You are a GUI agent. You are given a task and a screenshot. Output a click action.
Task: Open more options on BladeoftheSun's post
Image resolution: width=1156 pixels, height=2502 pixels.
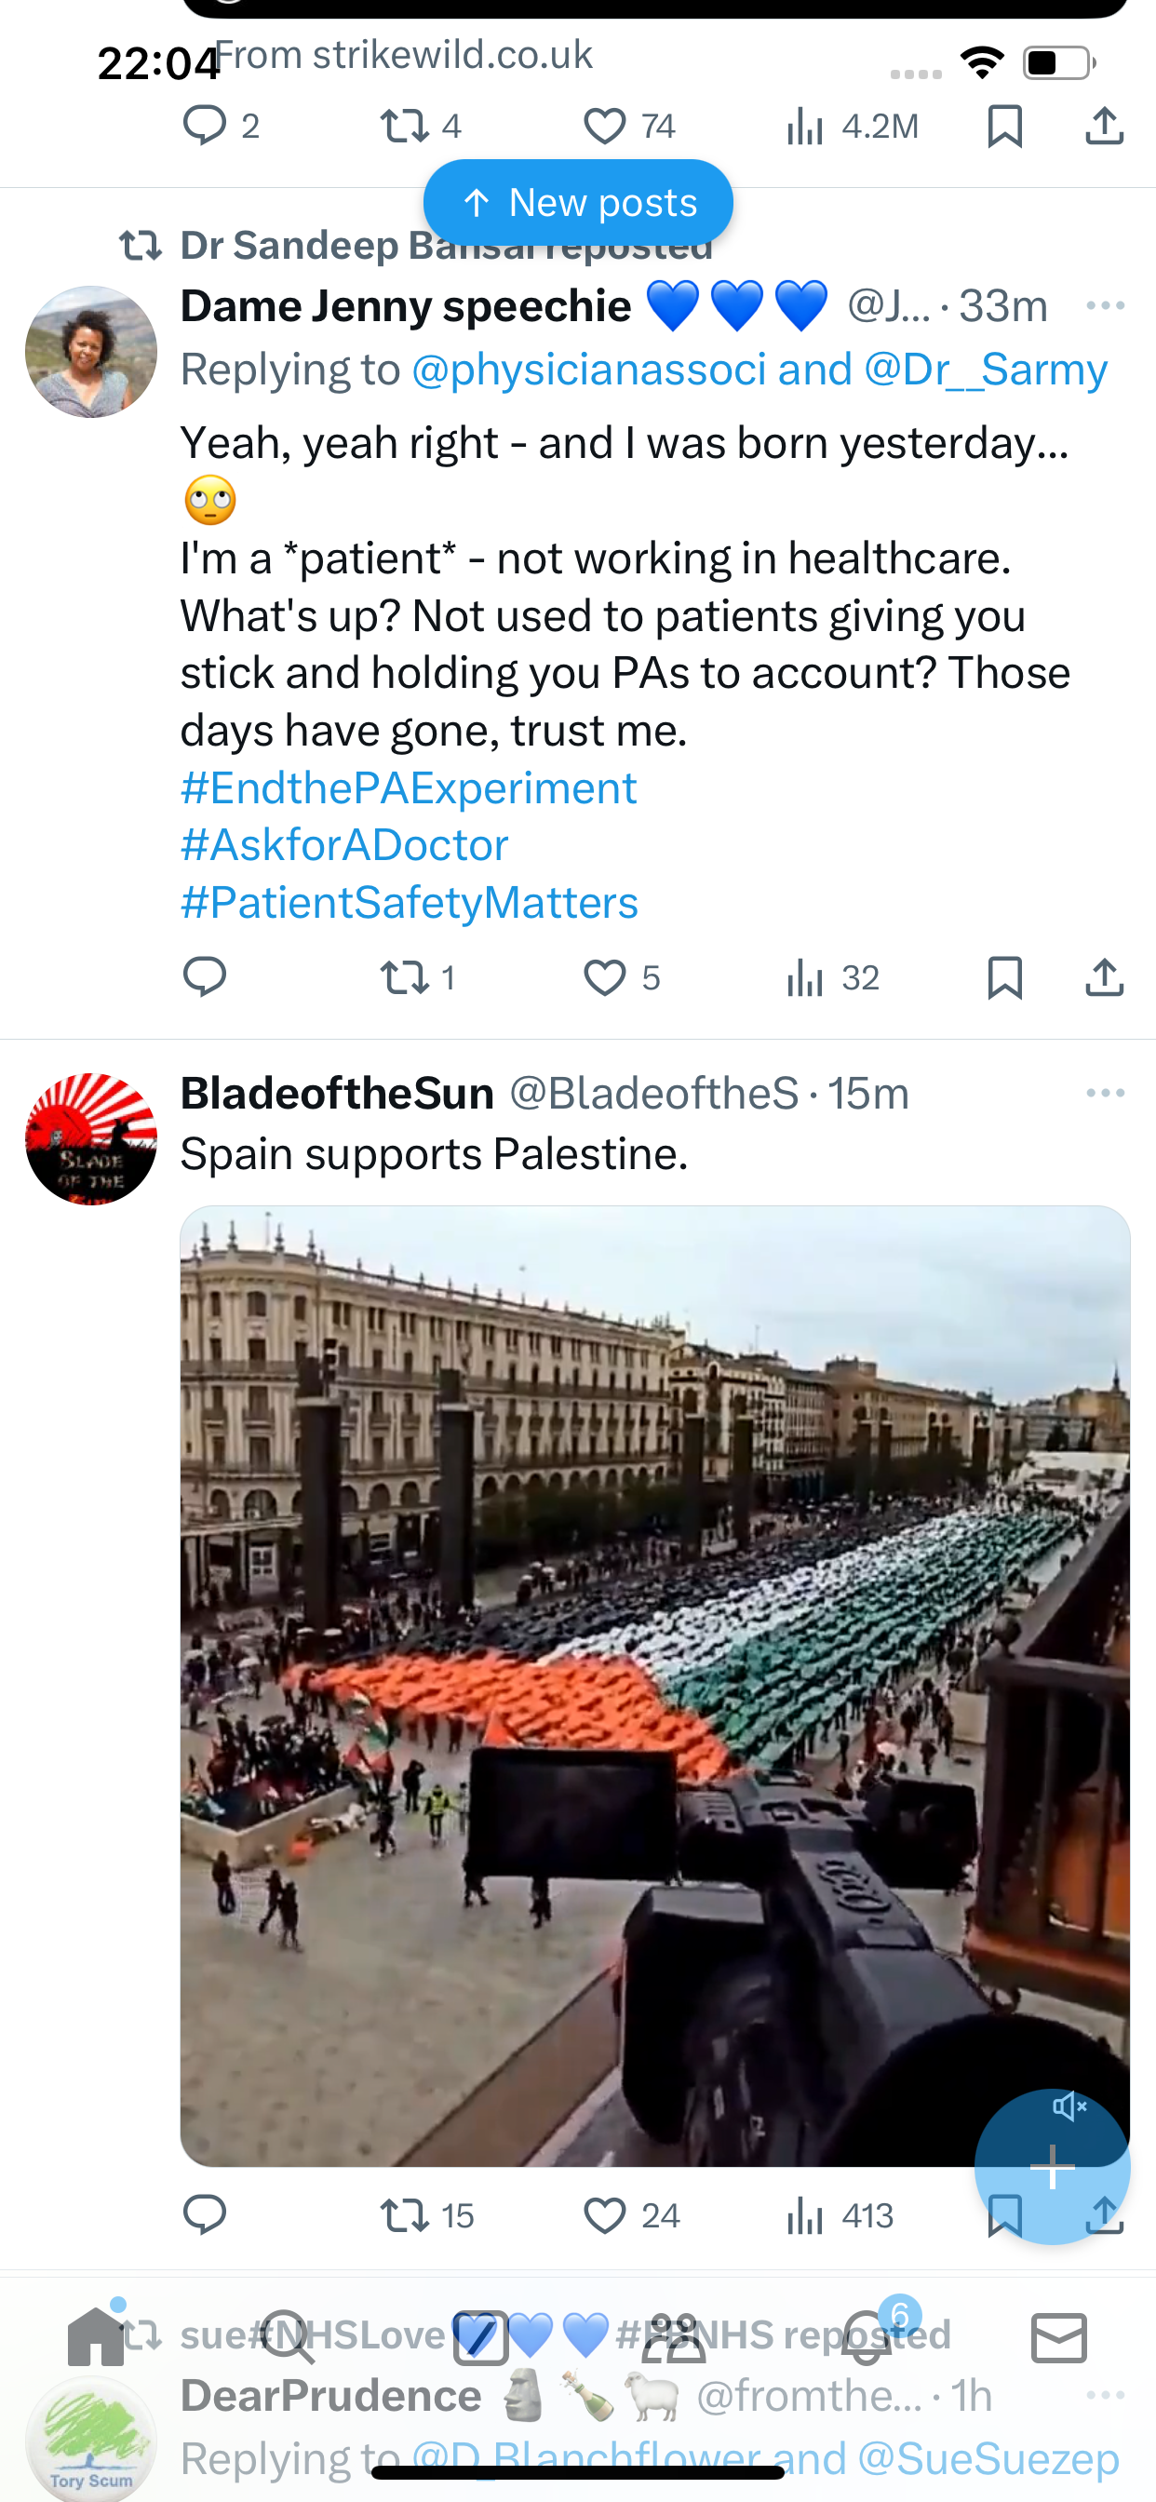tap(1106, 1094)
